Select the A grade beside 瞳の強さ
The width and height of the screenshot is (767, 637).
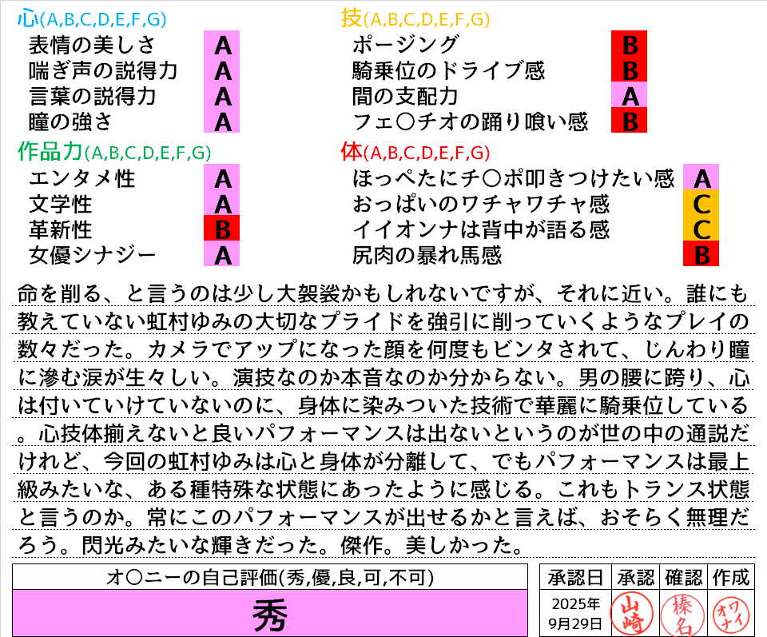pyautogui.click(x=221, y=120)
